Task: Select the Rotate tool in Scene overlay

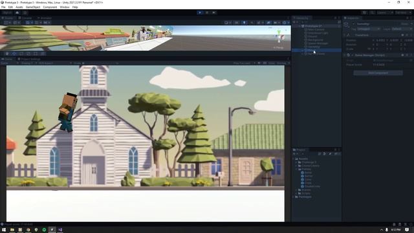Action: click(x=21, y=54)
